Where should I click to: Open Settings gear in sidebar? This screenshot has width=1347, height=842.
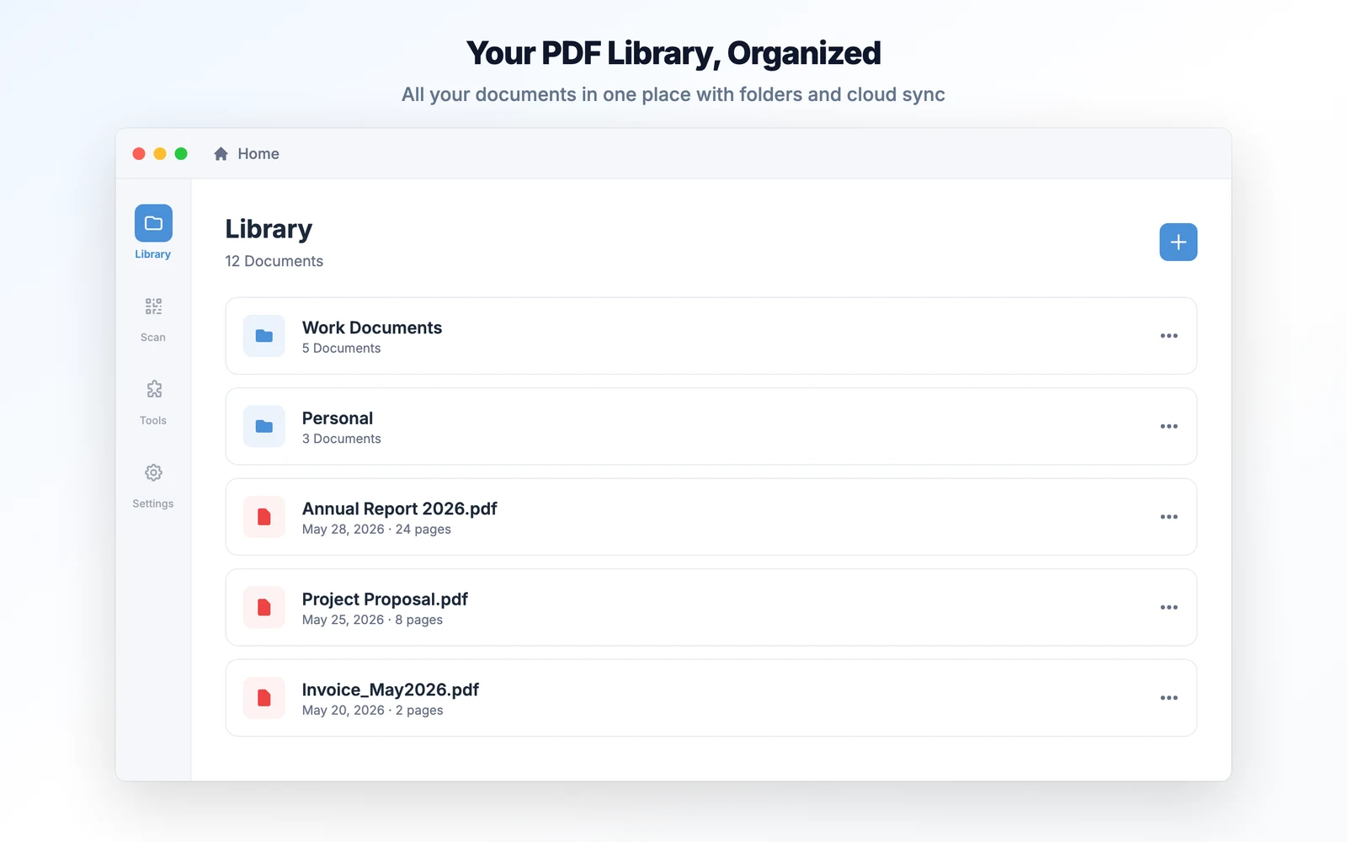click(153, 472)
